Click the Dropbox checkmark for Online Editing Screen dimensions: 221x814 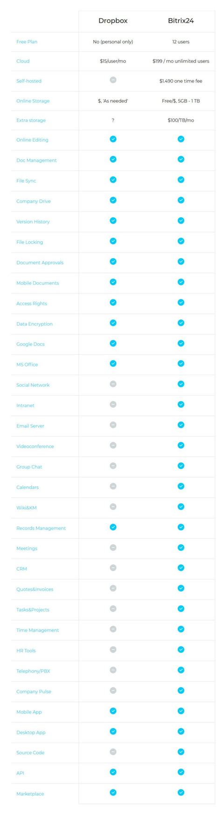coord(113,139)
